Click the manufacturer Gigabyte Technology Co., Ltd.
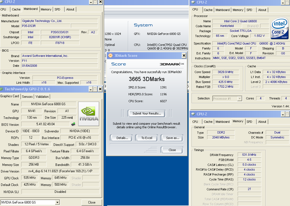290x206 pixels. click(x=59, y=21)
